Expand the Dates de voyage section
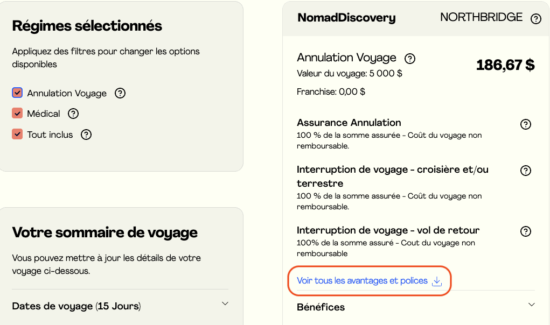This screenshot has width=550, height=325. tap(225, 304)
